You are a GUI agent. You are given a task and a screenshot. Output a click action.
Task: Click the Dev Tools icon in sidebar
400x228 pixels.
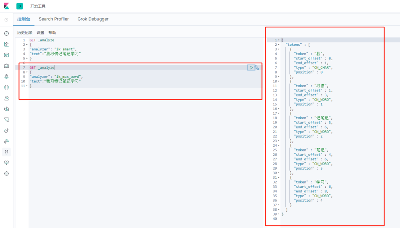pos(6,152)
